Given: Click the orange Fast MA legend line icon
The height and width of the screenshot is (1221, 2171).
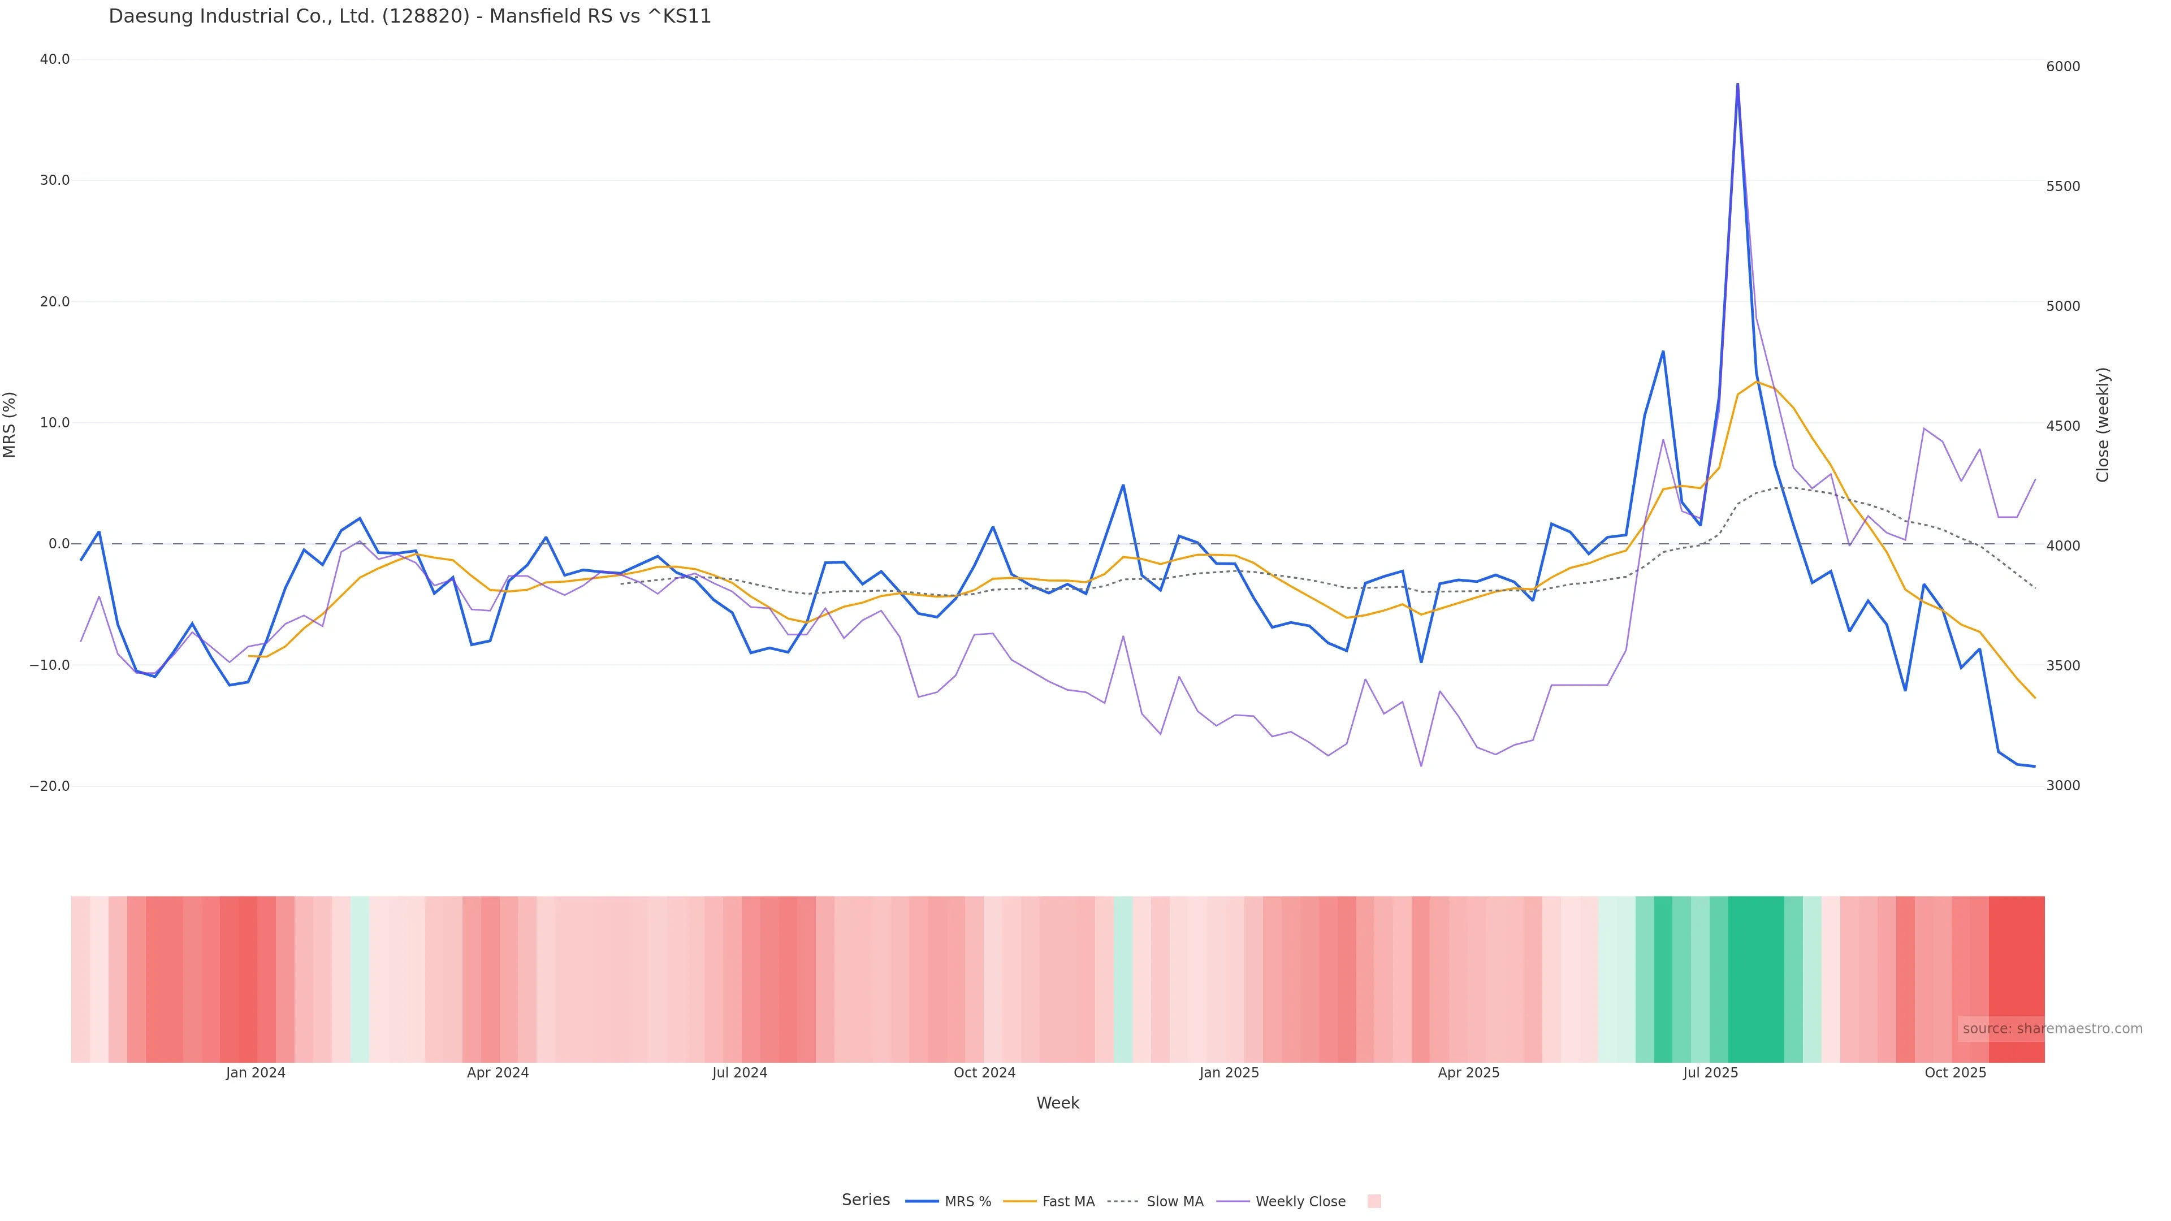Looking at the screenshot, I should point(1020,1202).
